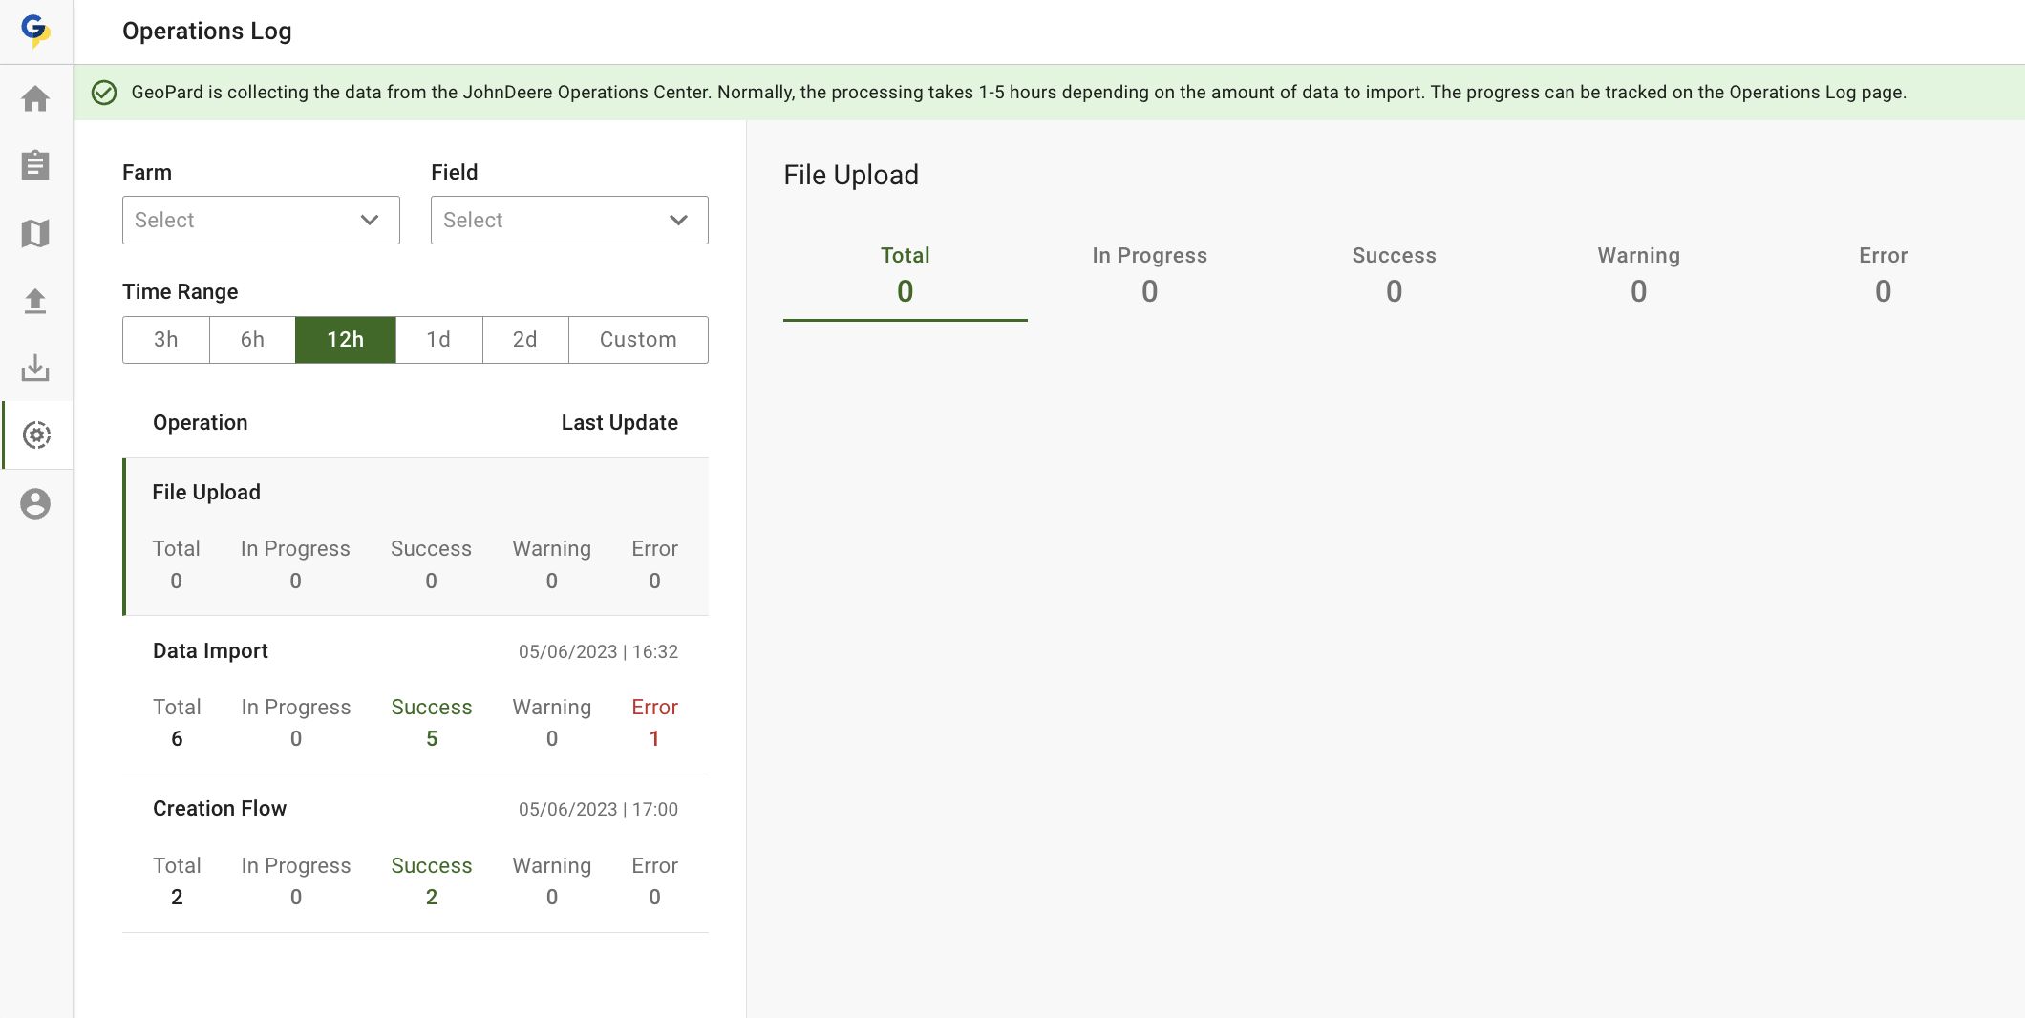Open the map icon in sidebar
The image size is (2025, 1018).
coord(35,233)
